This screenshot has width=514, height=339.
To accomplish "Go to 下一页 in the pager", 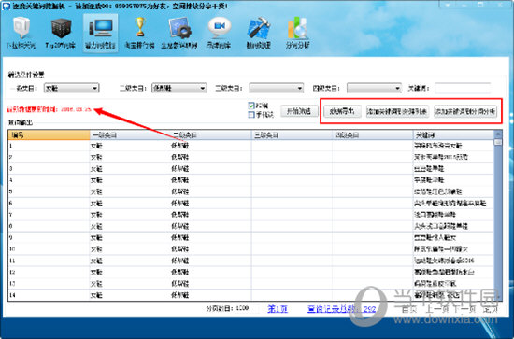I will click(464, 309).
